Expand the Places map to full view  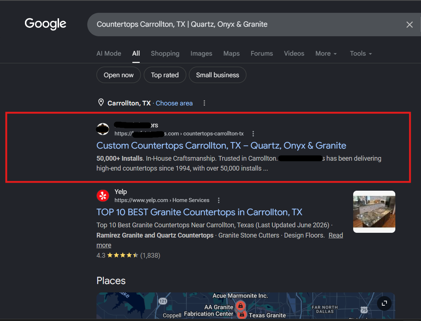click(x=384, y=303)
